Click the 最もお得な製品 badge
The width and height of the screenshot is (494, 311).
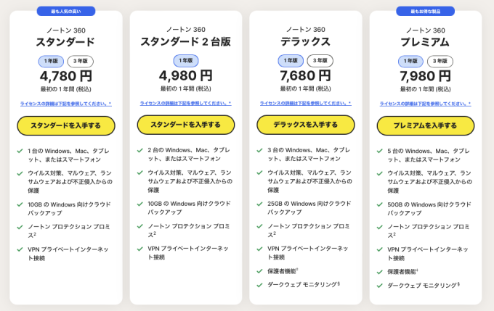pos(425,11)
